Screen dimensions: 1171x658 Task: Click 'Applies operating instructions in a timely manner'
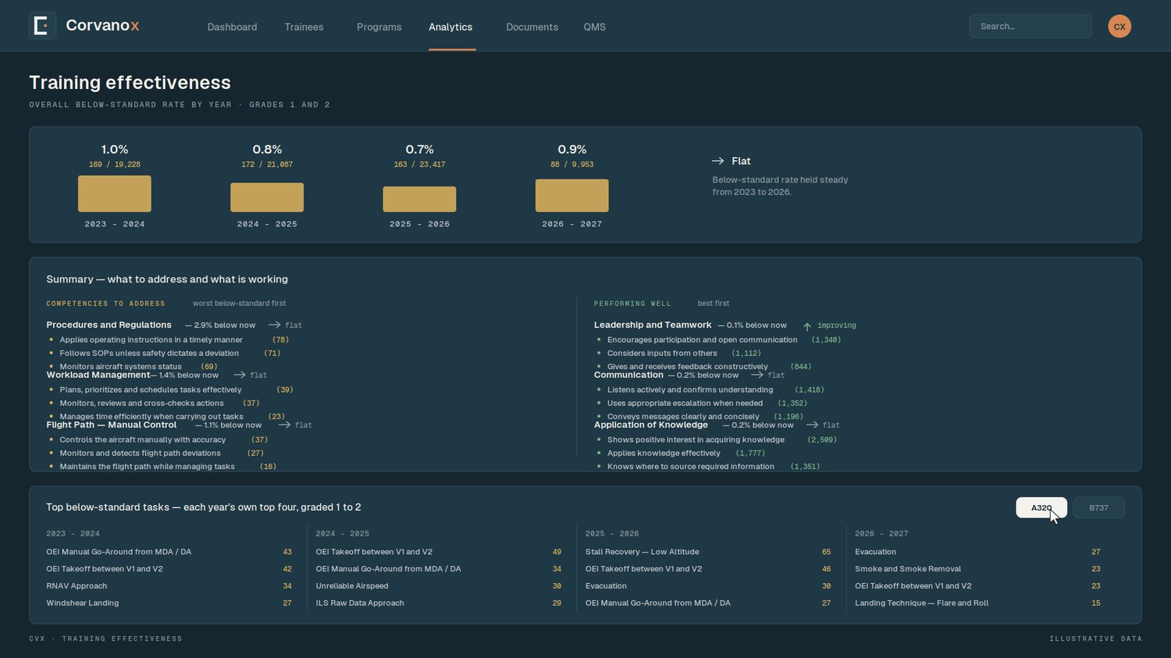click(x=151, y=340)
